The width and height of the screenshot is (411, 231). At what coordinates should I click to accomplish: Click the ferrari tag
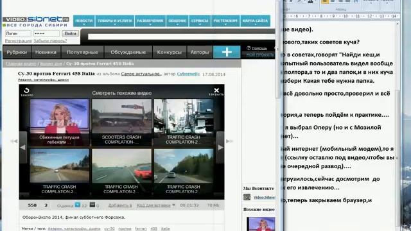coord(141,228)
